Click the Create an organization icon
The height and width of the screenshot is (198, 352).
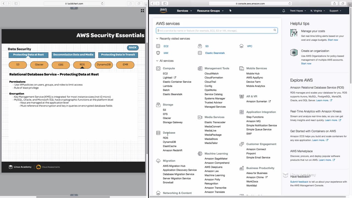(x=294, y=53)
